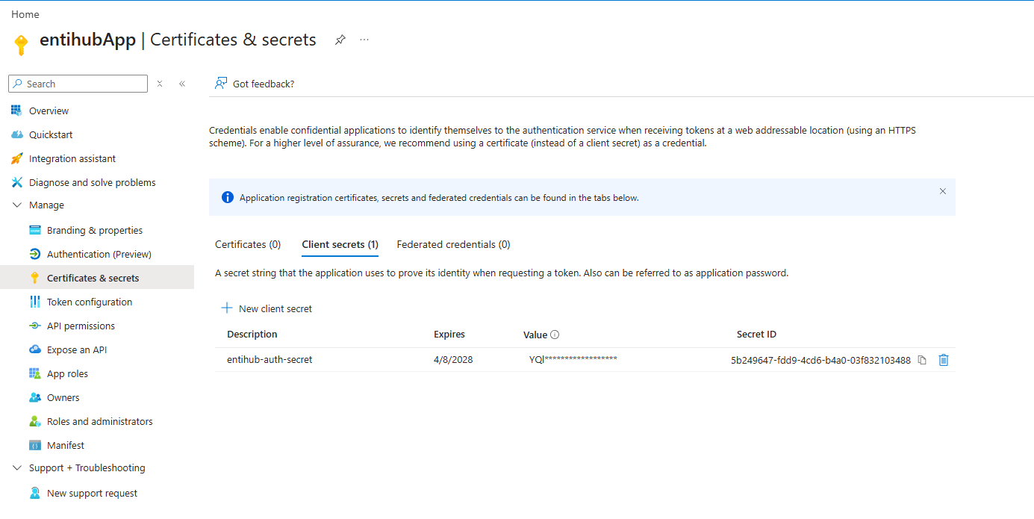
Task: Open Integration assistant
Action: click(72, 158)
